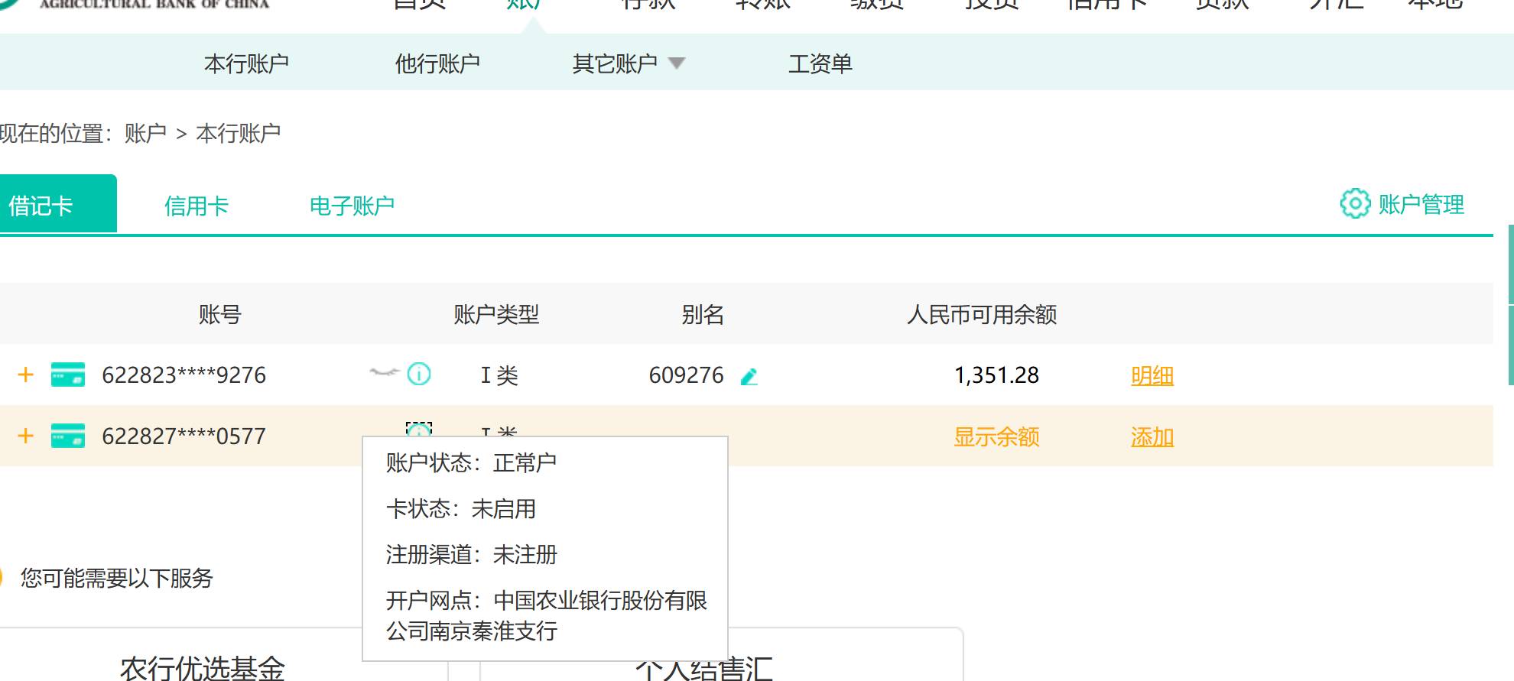Switch to the 信用卡 tab

[197, 206]
